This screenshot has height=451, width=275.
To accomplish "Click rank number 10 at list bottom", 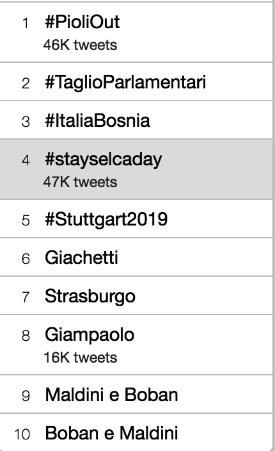I will (22, 434).
